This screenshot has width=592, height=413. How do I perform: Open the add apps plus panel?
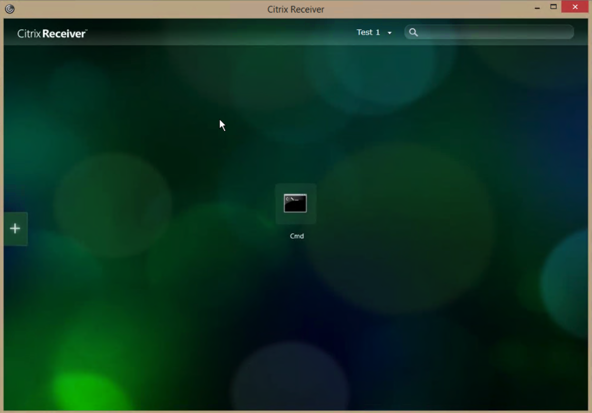(15, 228)
